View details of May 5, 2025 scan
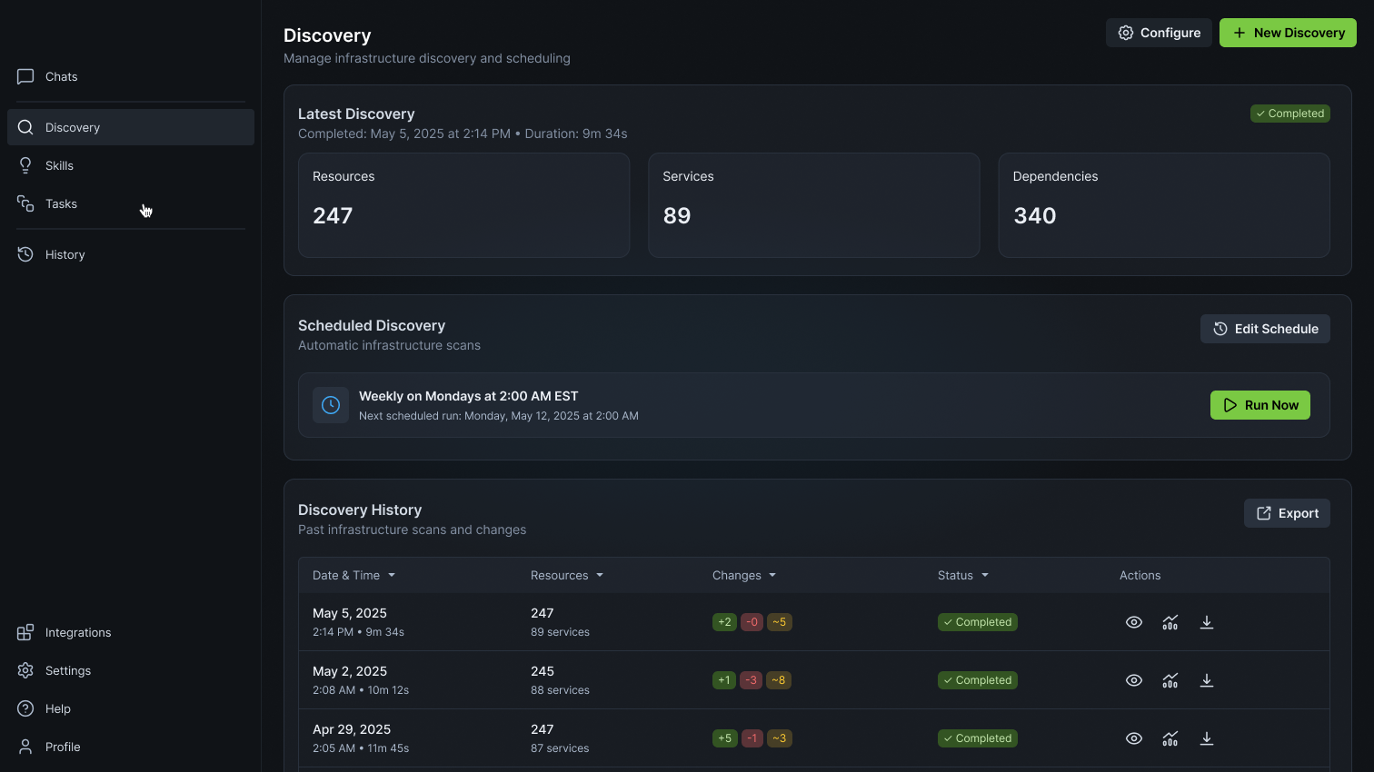Screen dimensions: 1374x772 (x=1133, y=622)
